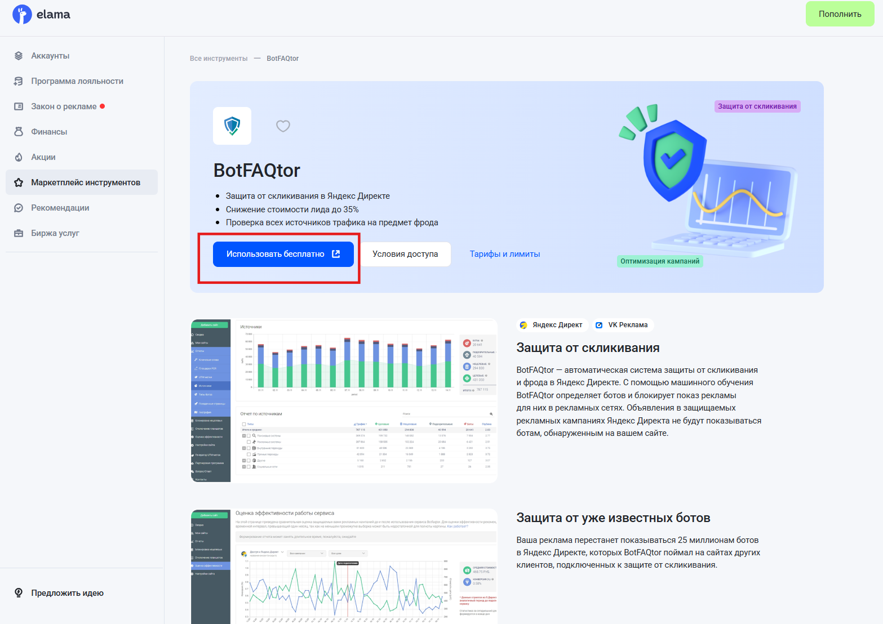Open Финансы via its sidebar icon
The image size is (883, 624).
point(19,131)
